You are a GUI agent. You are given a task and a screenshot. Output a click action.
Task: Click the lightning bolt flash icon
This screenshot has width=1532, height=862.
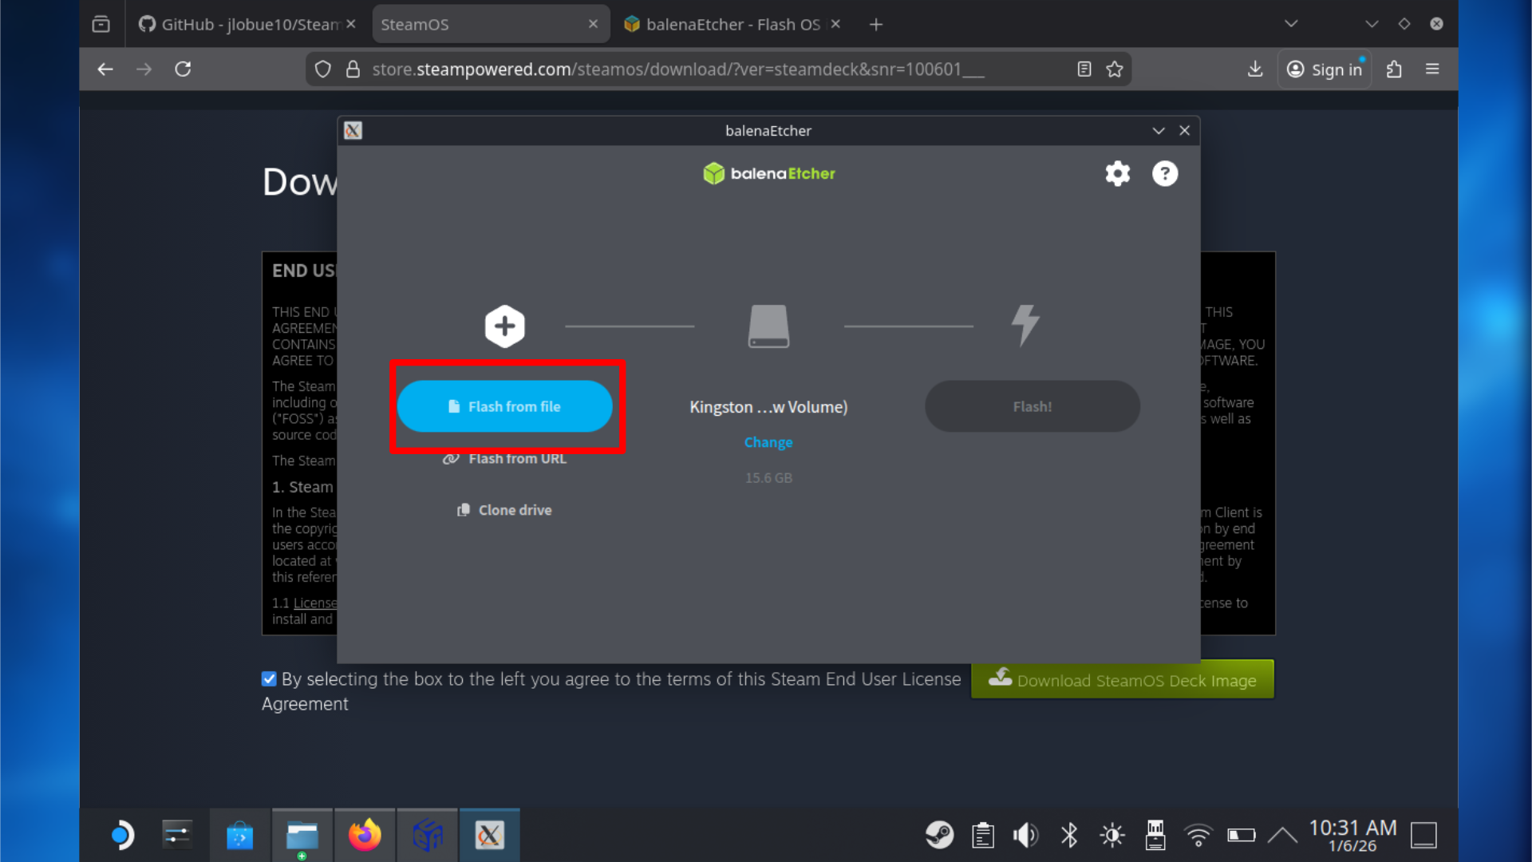pos(1025,326)
